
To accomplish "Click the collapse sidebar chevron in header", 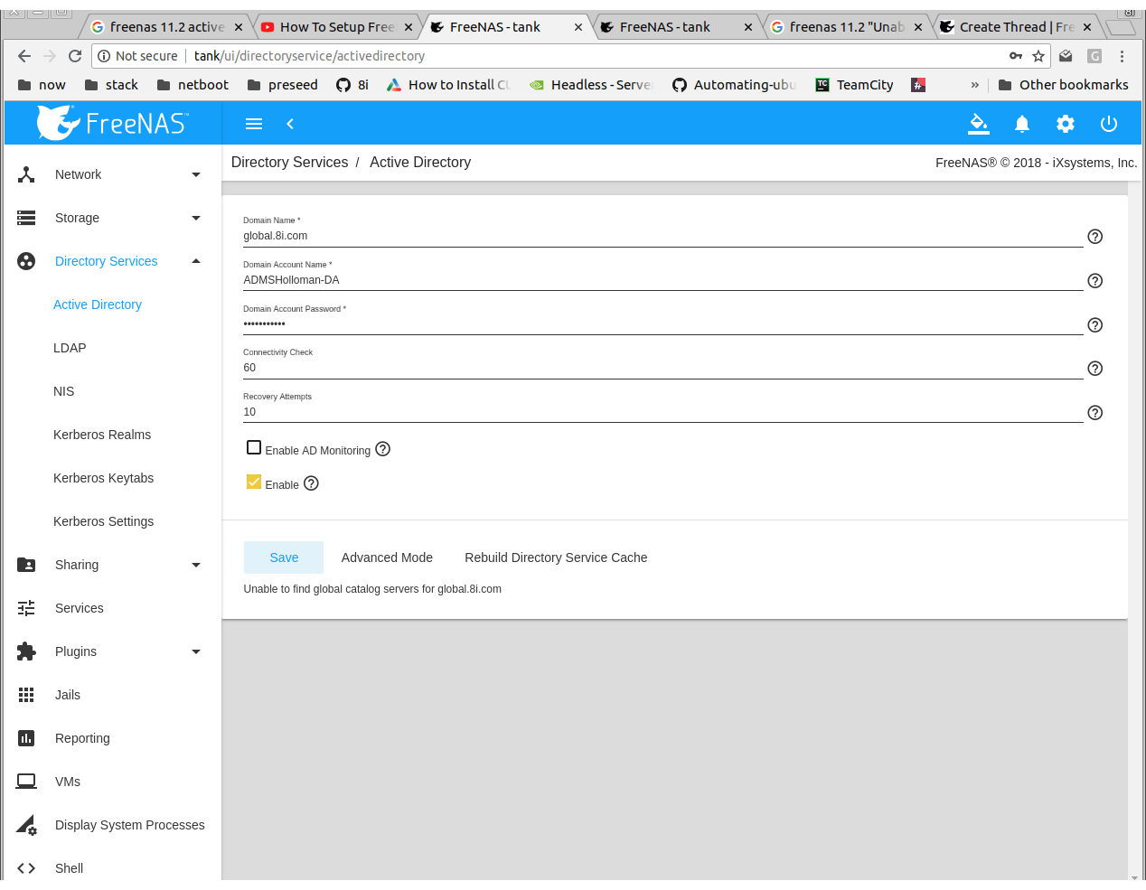I will pos(290,124).
